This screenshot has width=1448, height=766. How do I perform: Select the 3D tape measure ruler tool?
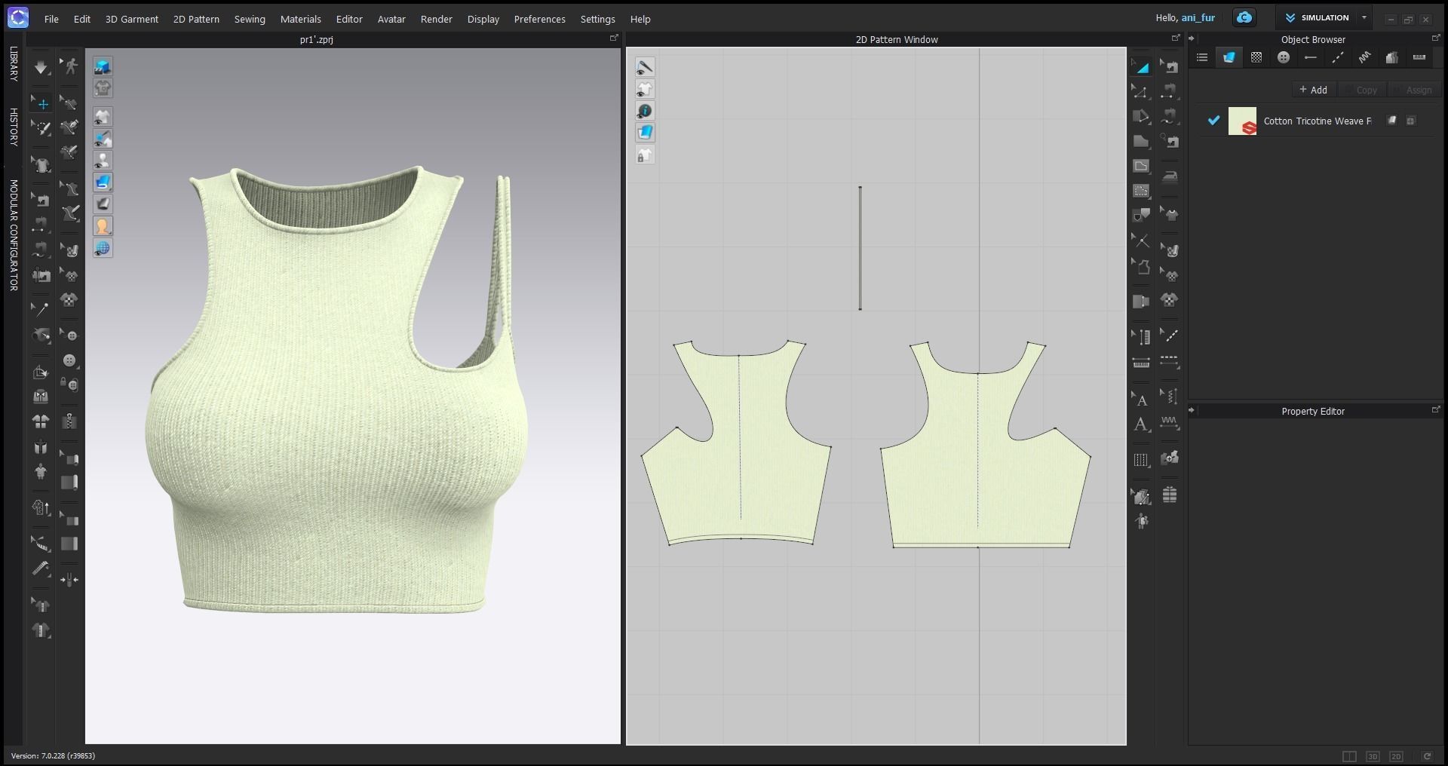pos(41,568)
